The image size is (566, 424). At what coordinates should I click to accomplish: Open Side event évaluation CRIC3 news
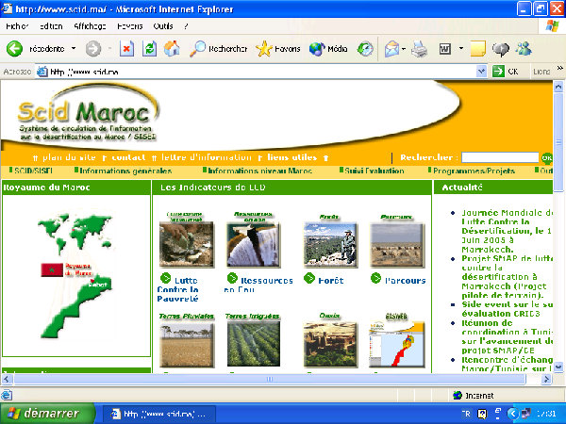coord(507,309)
